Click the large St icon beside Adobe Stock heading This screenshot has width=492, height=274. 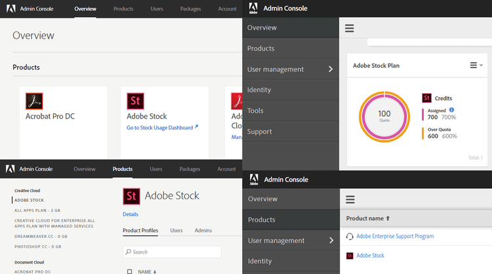(x=131, y=196)
